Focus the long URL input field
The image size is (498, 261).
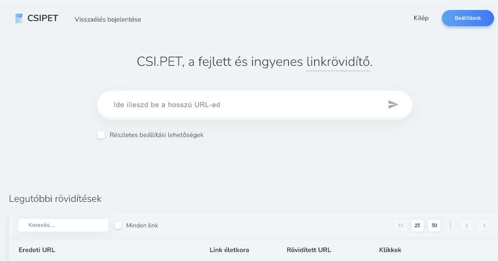pyautogui.click(x=245, y=105)
